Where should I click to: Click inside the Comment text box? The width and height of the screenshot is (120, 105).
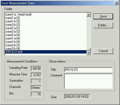pos(88,81)
